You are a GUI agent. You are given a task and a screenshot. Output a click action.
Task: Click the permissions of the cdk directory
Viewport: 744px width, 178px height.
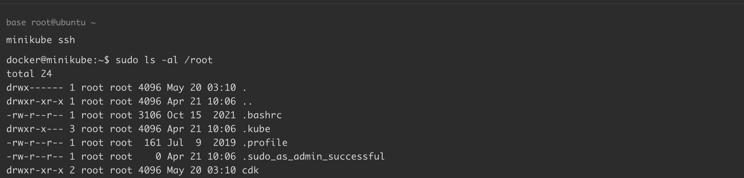pos(35,170)
